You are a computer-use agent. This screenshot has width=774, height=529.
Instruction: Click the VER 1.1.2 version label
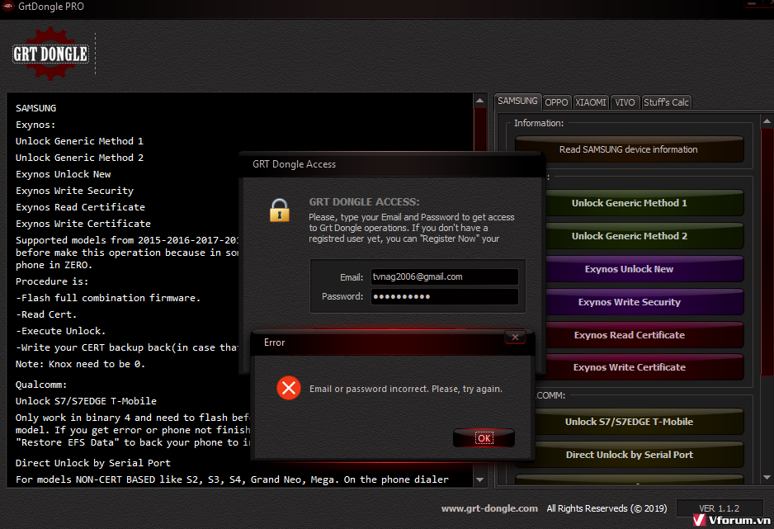coord(720,508)
